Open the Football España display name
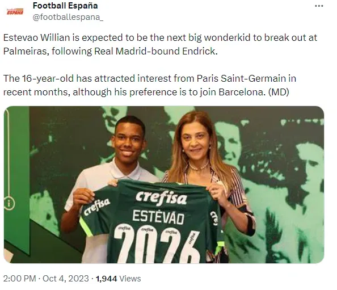The width and height of the screenshot is (337, 290). [x=65, y=6]
